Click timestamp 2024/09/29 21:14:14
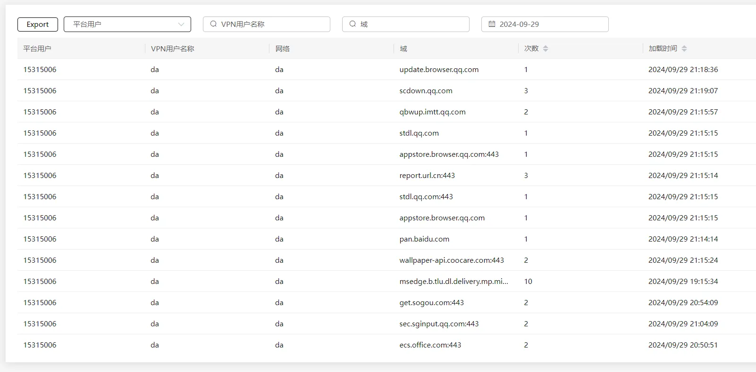 coord(683,239)
